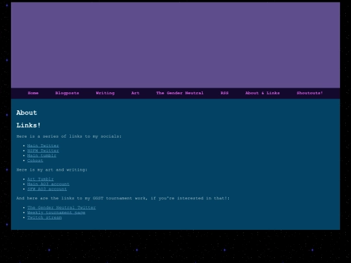Open the Cohost link
351x263 pixels.
(35, 160)
